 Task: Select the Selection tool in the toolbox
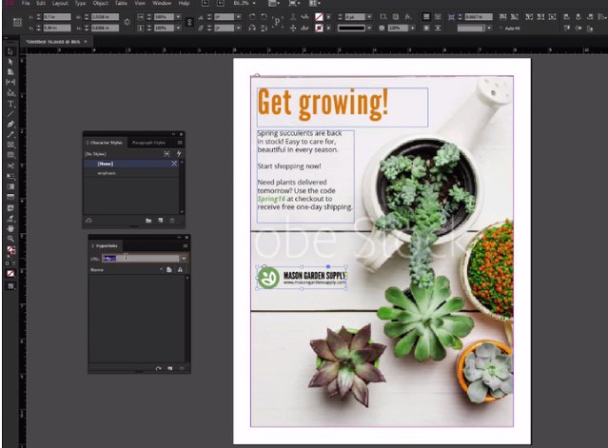coord(10,51)
